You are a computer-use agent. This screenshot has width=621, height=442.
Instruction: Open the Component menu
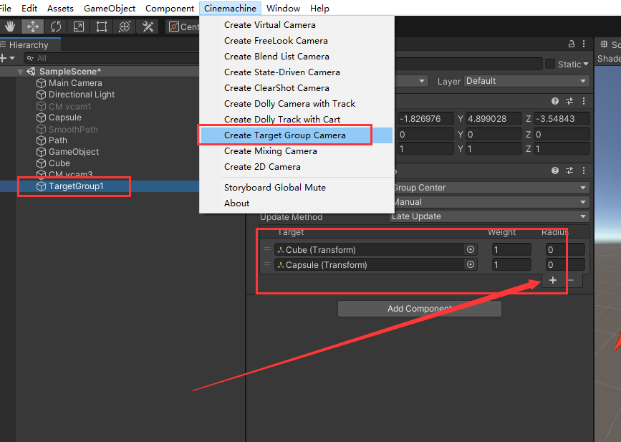(x=170, y=9)
